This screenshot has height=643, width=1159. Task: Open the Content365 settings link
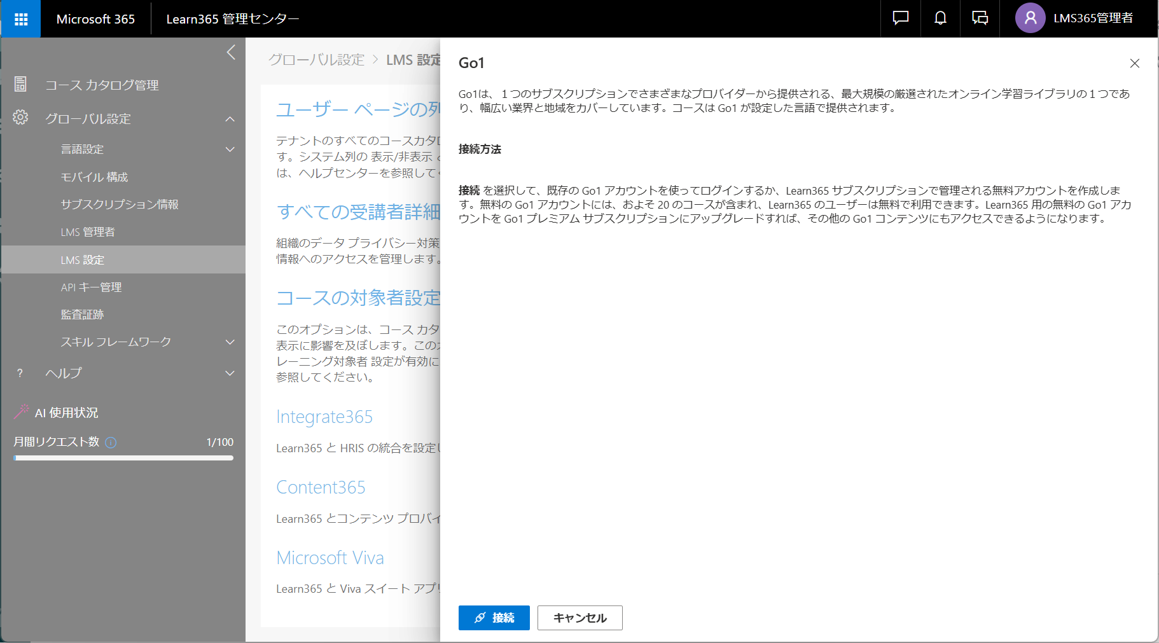(x=321, y=487)
